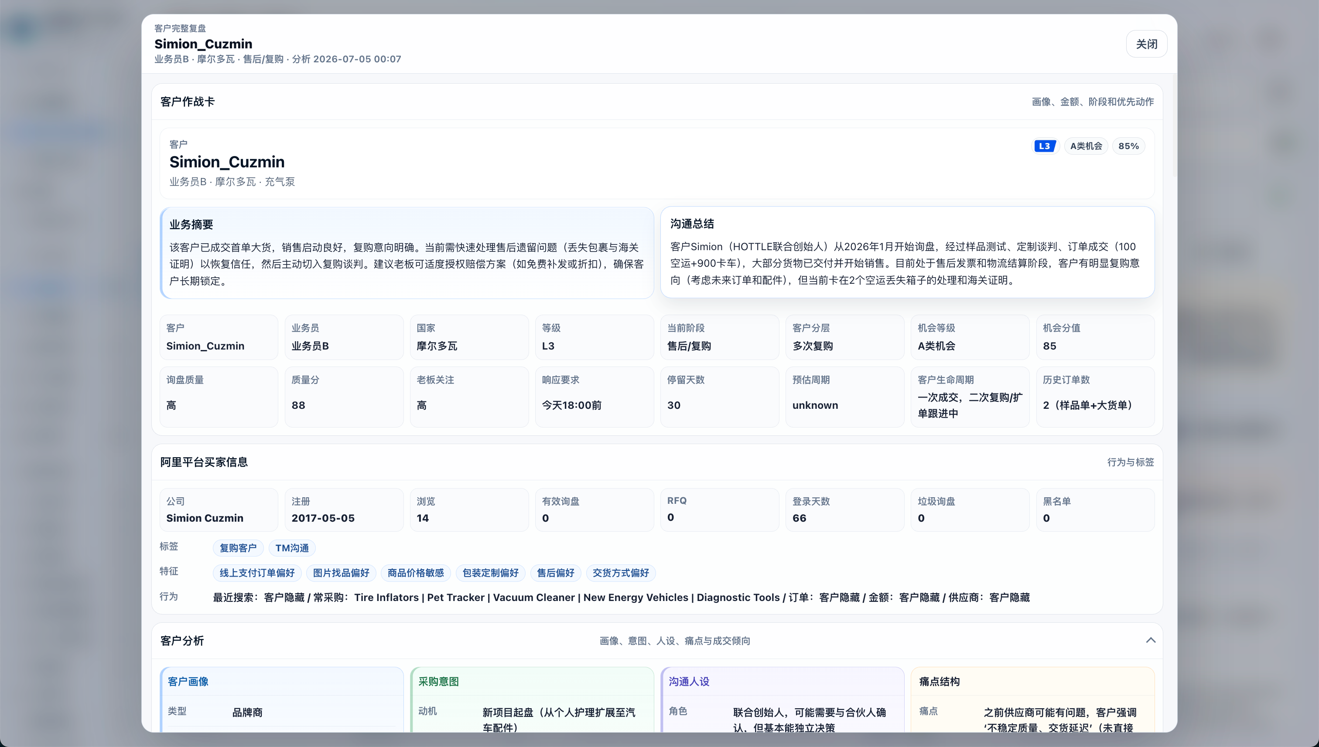
Task: Click the 国家 value 摩尔多瓦
Action: click(x=437, y=346)
